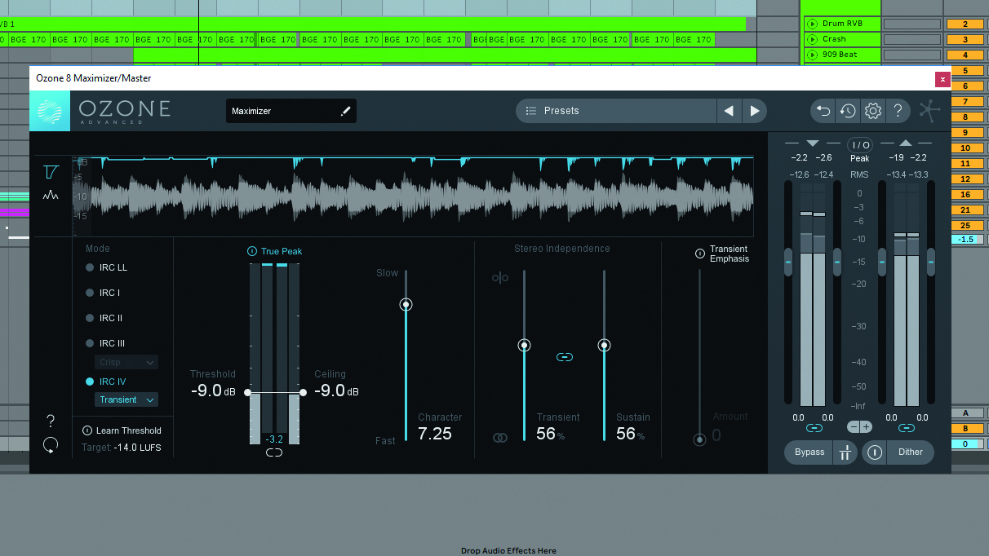Toggle output gain link icon

[907, 429]
